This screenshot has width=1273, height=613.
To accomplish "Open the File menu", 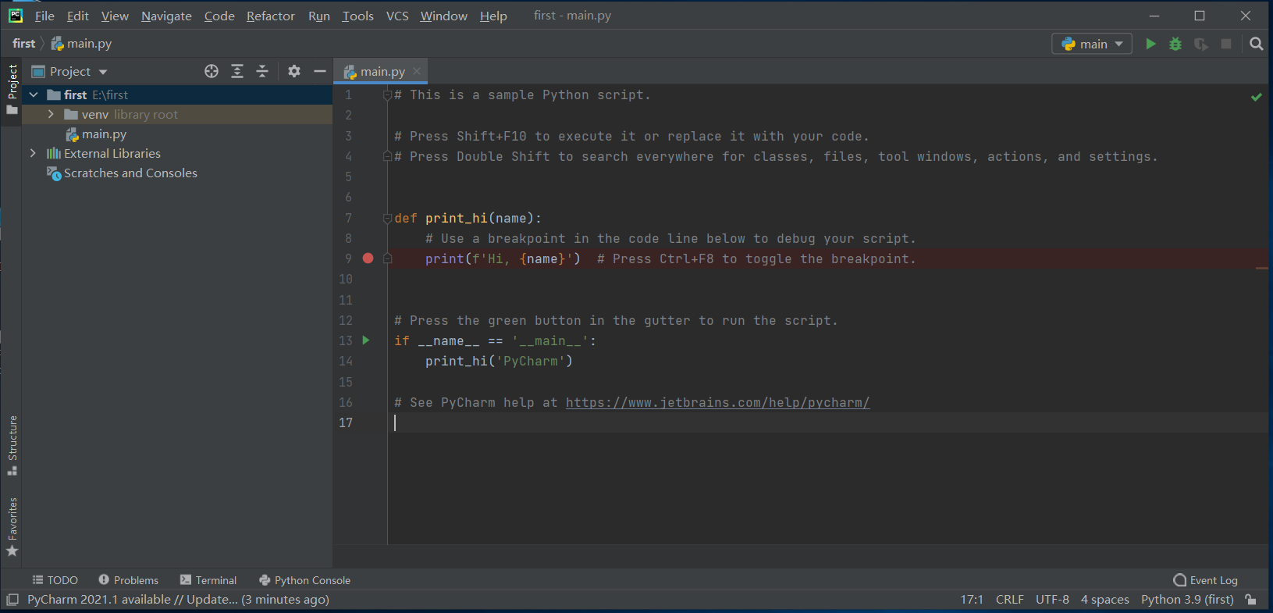I will pyautogui.click(x=44, y=16).
